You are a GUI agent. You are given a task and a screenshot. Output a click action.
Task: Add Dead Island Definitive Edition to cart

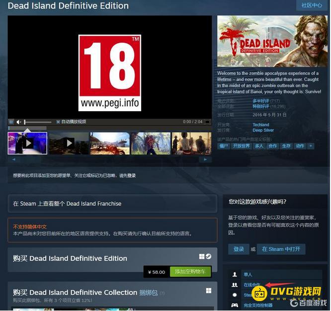pyautogui.click(x=190, y=272)
